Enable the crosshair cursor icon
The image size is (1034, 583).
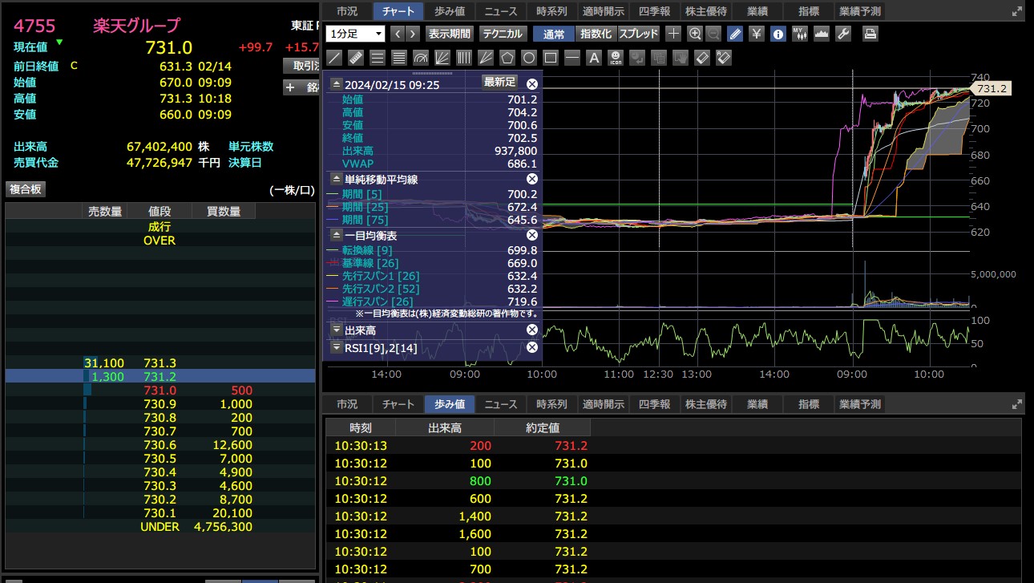673,34
